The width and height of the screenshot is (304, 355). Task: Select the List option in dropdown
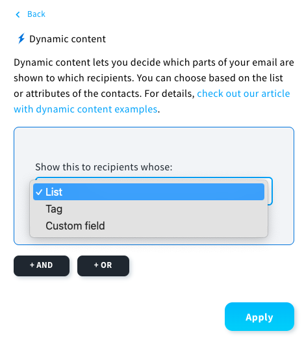coord(149,192)
